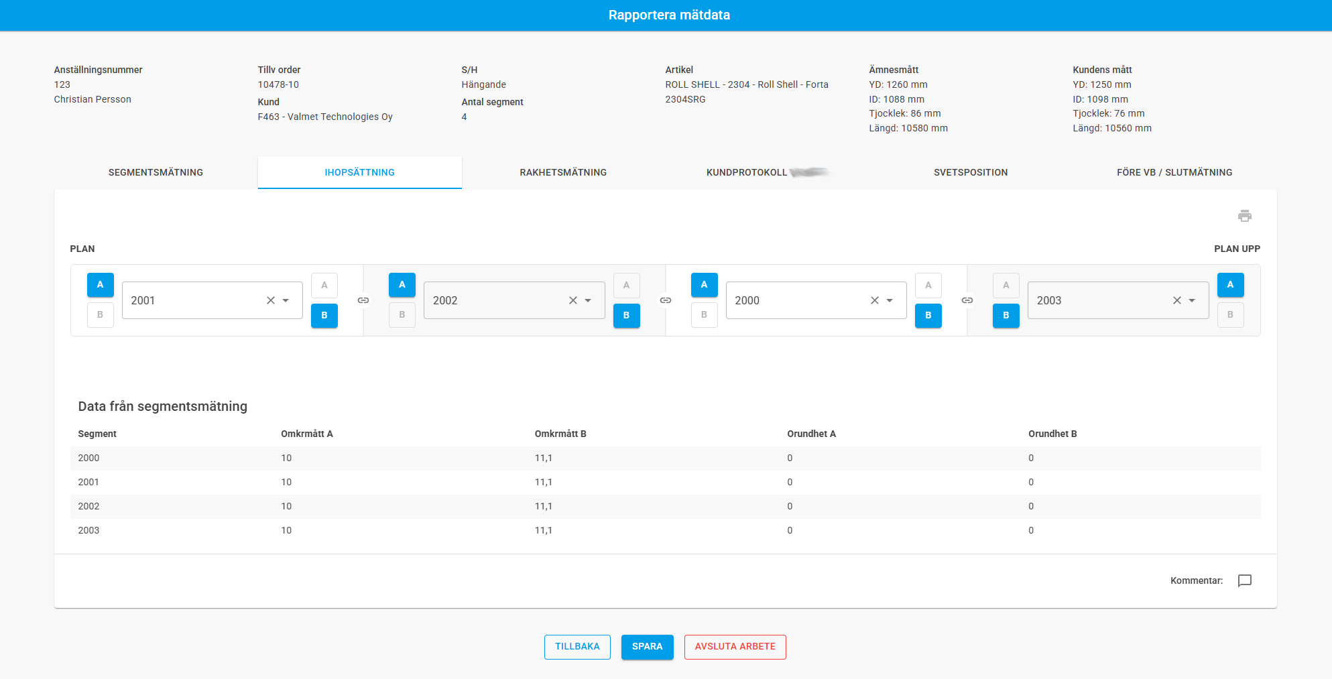
Task: Click the print icon
Action: pos(1244,216)
